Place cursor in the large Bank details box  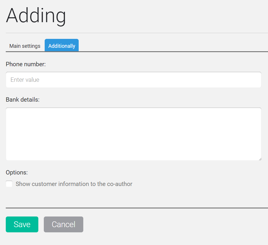pyautogui.click(x=133, y=134)
